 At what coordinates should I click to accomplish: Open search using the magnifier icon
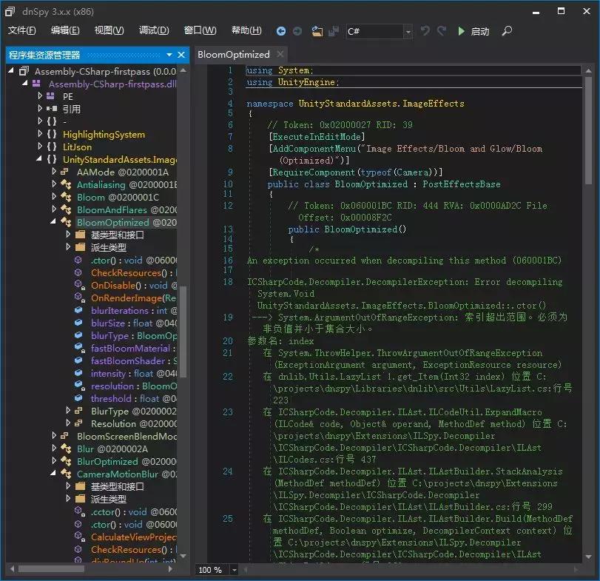pyautogui.click(x=508, y=31)
